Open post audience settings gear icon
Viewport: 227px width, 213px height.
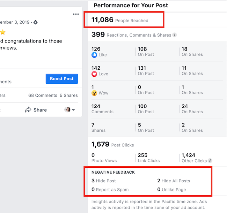coord(35,22)
